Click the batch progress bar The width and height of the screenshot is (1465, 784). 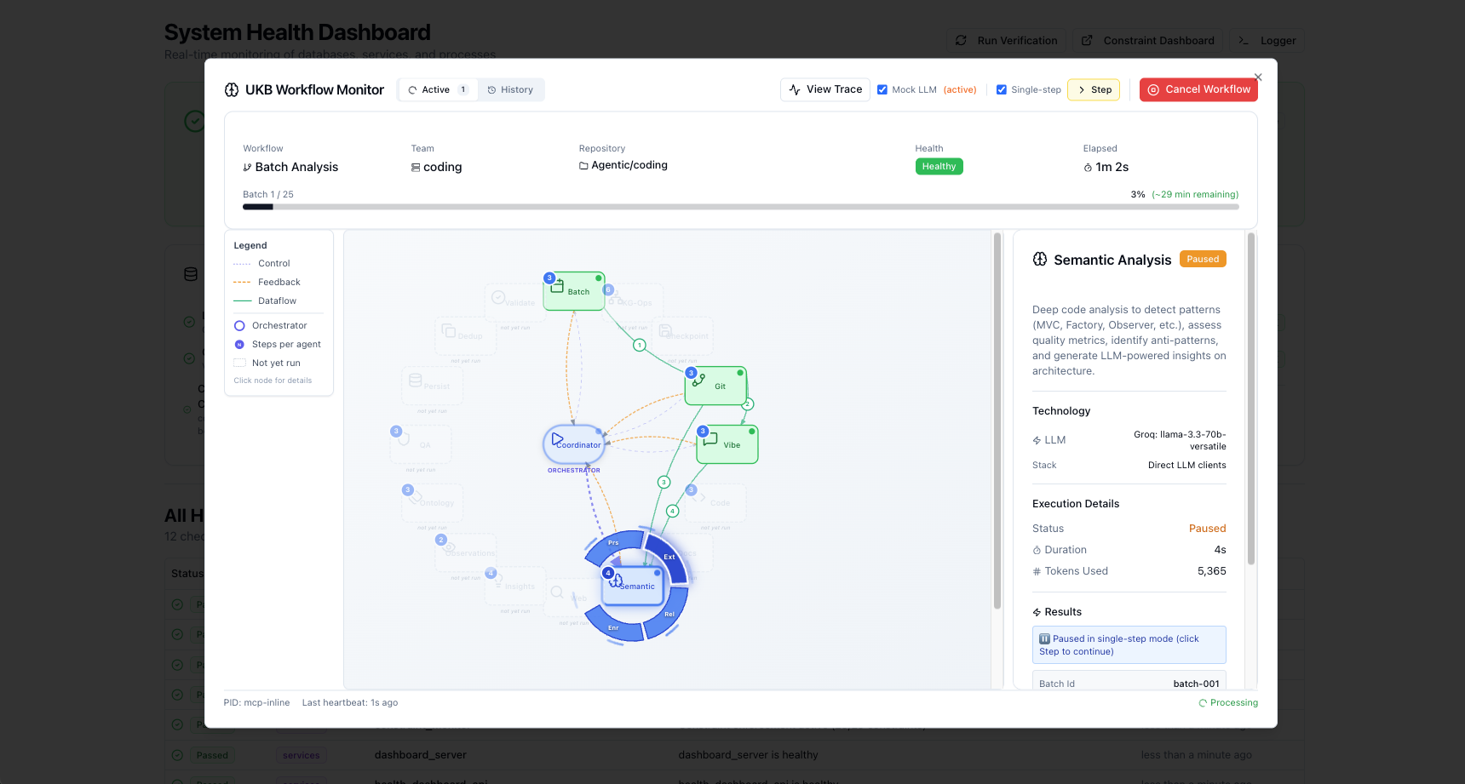tap(740, 207)
